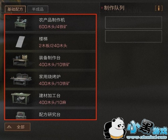Click the 楼梯 staircase icon
Viewport: 168px width, 140px height.
[20, 42]
